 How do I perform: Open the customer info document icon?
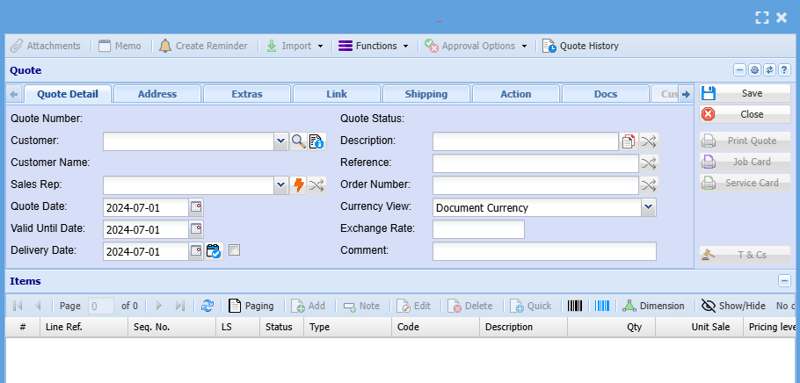click(316, 141)
